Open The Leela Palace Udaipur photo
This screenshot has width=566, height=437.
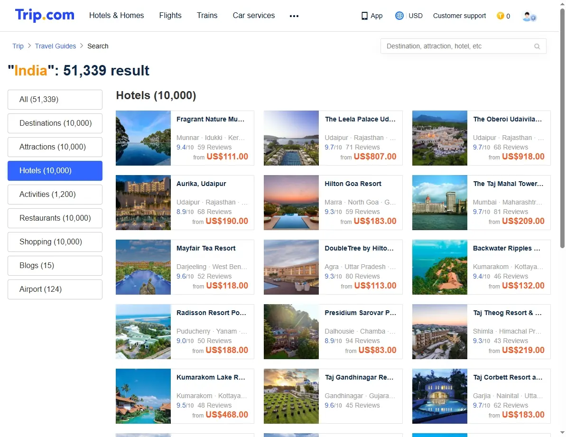(291, 138)
